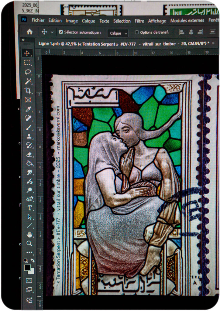Close the Ligne 1.psb document tab
The image size is (220, 311).
tap(213, 43)
